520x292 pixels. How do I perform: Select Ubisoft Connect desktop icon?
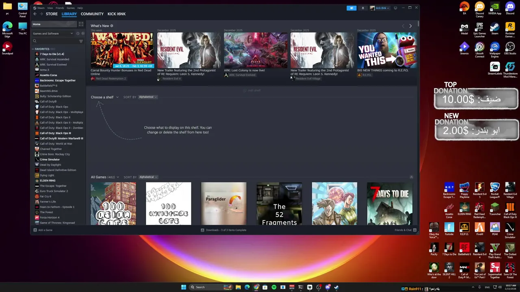point(479,50)
